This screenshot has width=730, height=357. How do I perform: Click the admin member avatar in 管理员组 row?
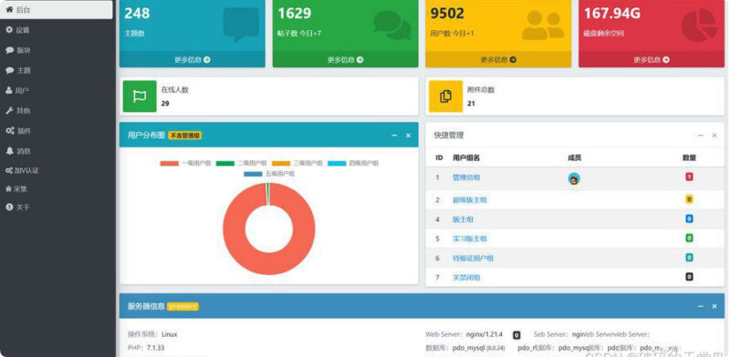(x=574, y=178)
